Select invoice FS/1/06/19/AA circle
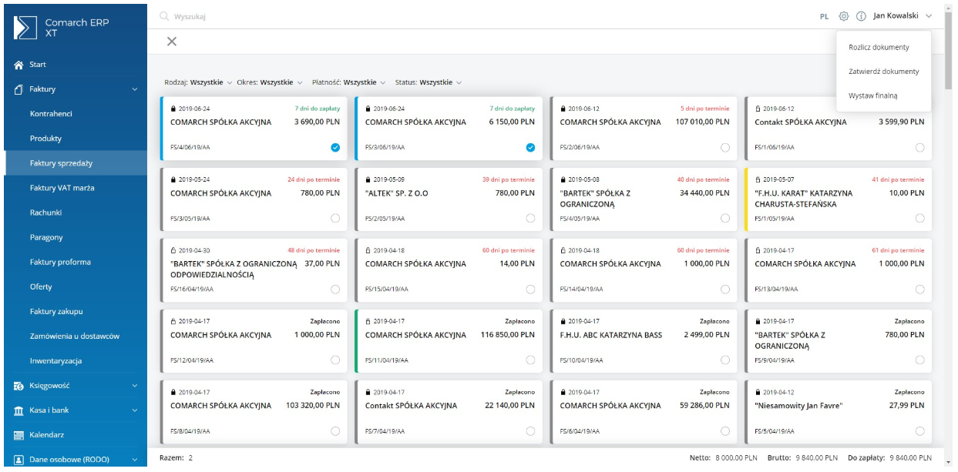The height and width of the screenshot is (472, 958). pos(919,147)
